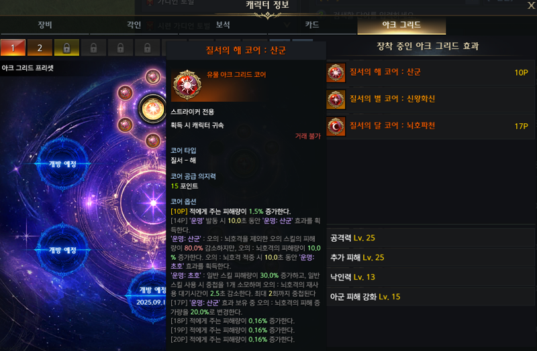537x351 pixels.
Task: Click the yellow locked preset slot
Action: (66, 48)
